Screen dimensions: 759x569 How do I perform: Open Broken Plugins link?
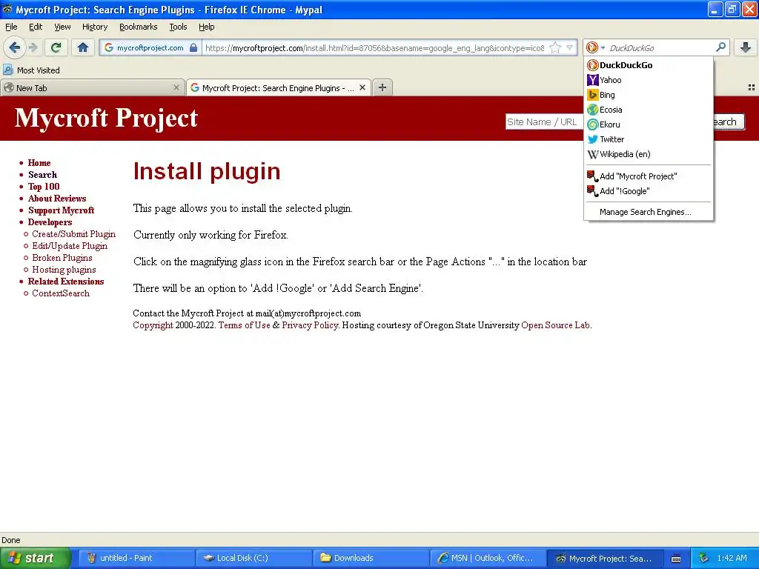tap(62, 257)
